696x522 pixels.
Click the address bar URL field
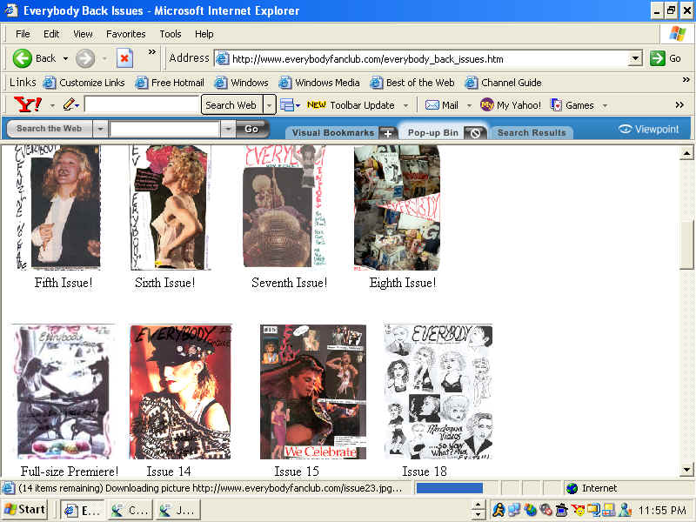click(430, 59)
